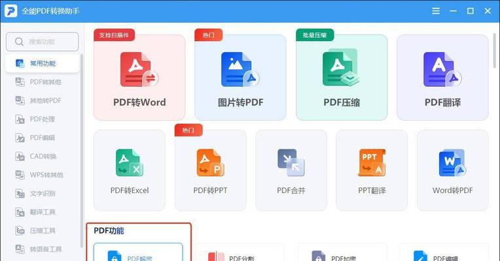Switch to PDF转其他 category
500x261 pixels.
(x=42, y=82)
